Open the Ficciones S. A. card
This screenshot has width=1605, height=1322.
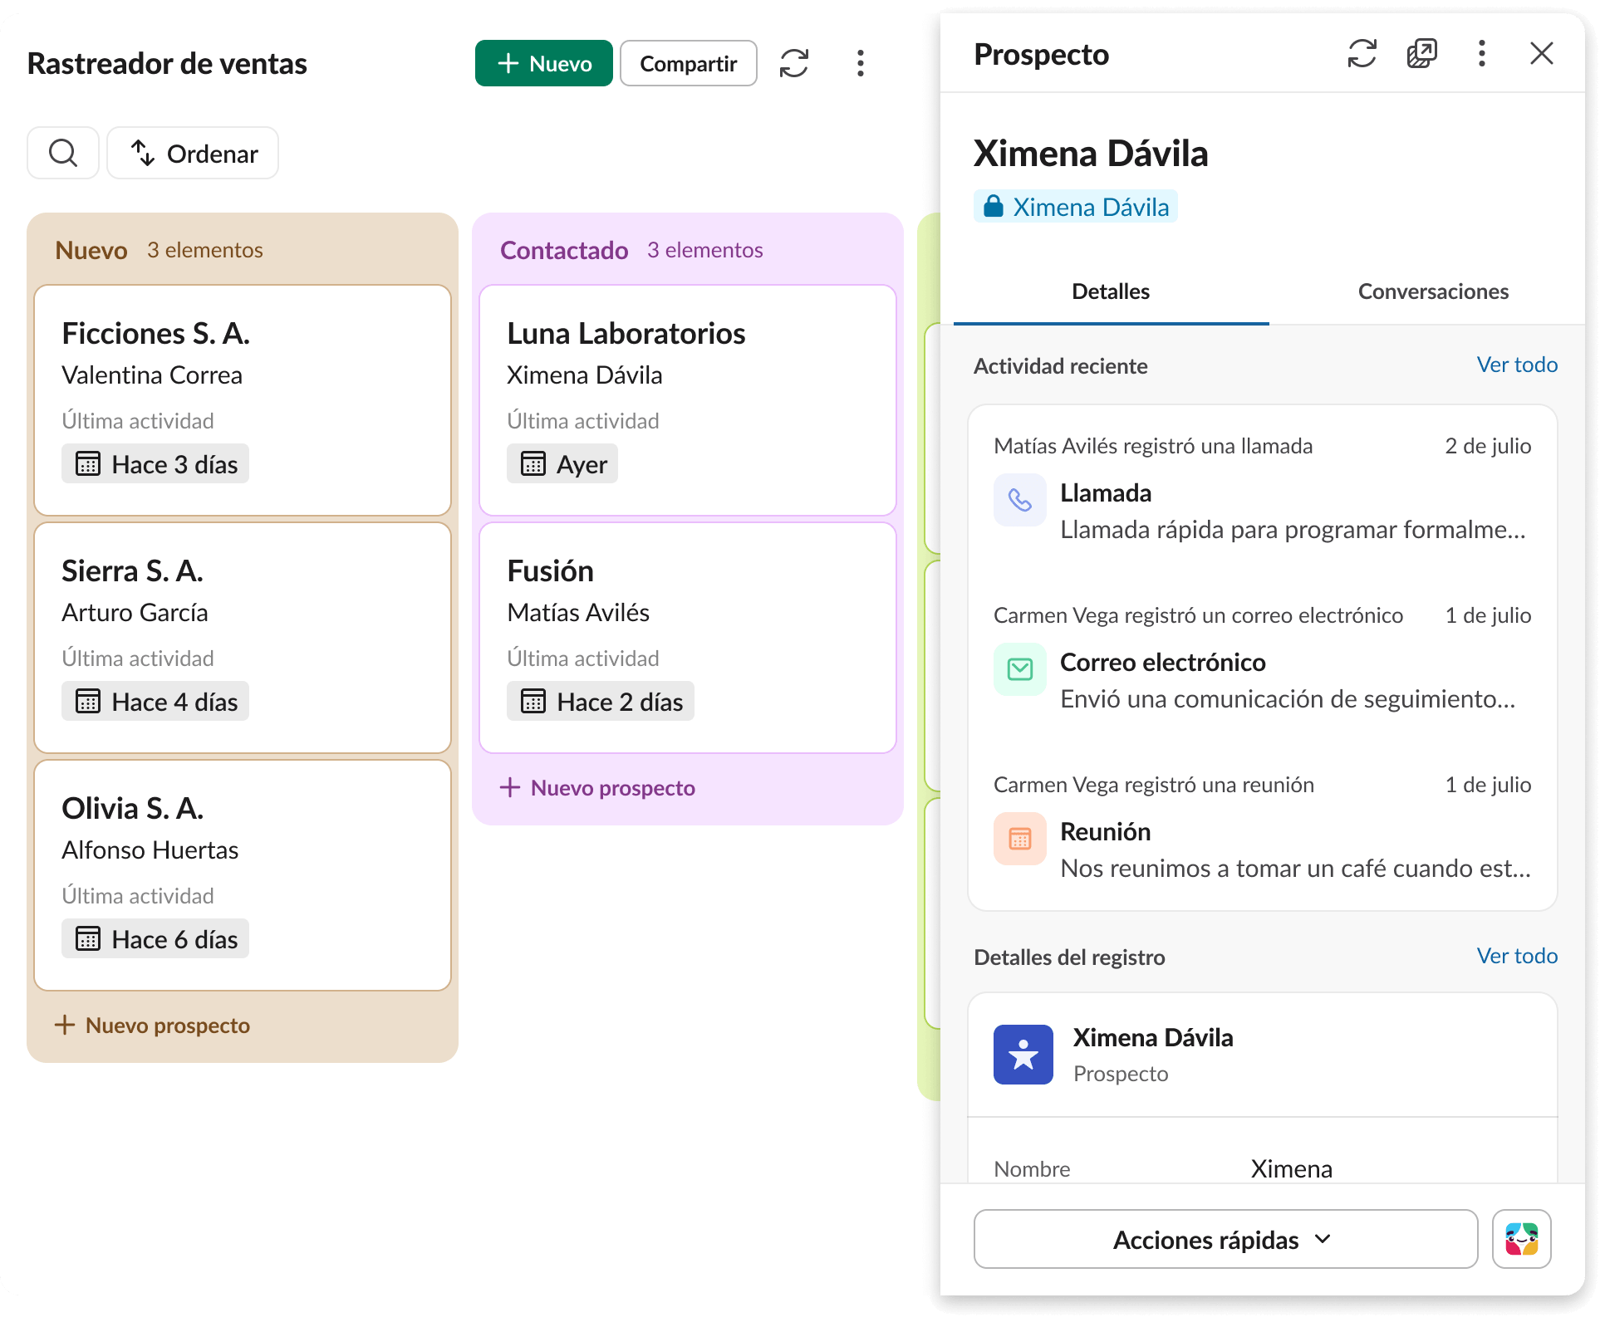coord(243,400)
